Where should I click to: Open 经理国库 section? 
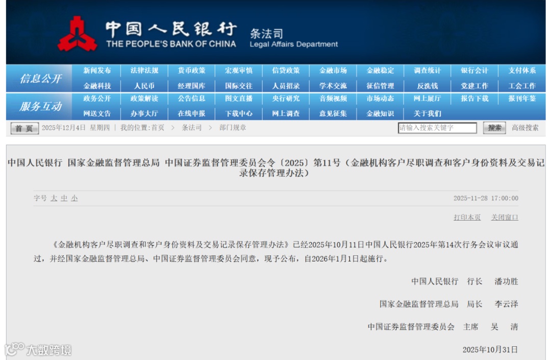pyautogui.click(x=191, y=86)
